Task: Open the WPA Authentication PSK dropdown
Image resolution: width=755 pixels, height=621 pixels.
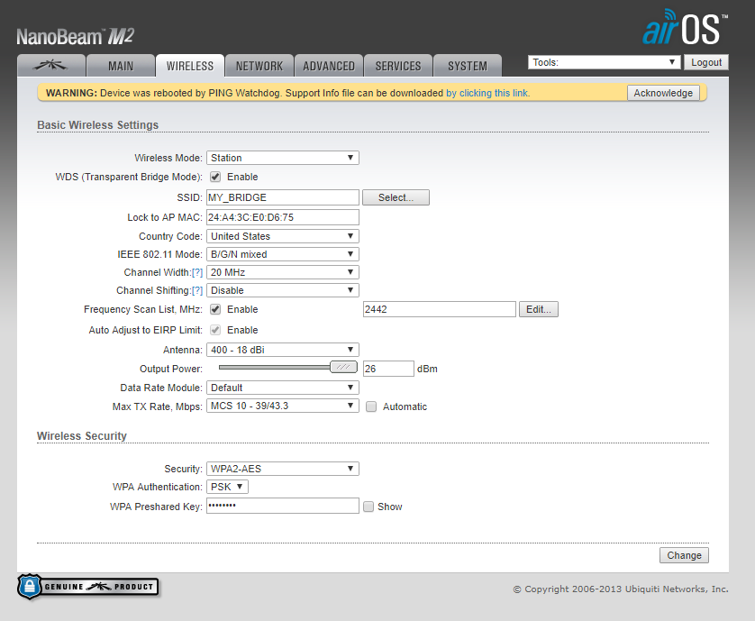Action: point(227,487)
